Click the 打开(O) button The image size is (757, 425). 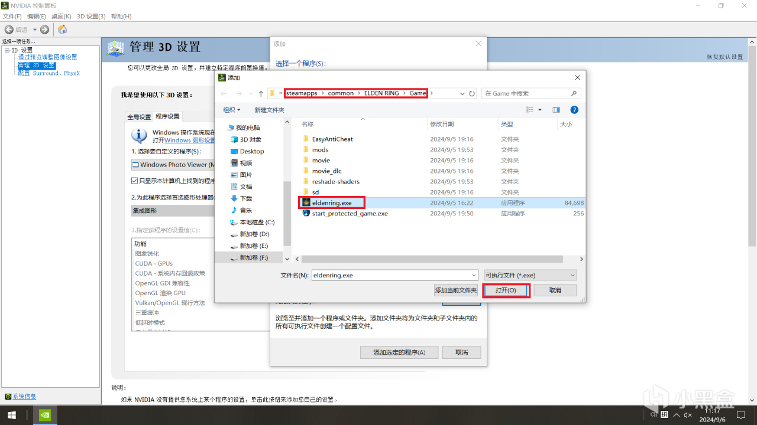coord(506,290)
